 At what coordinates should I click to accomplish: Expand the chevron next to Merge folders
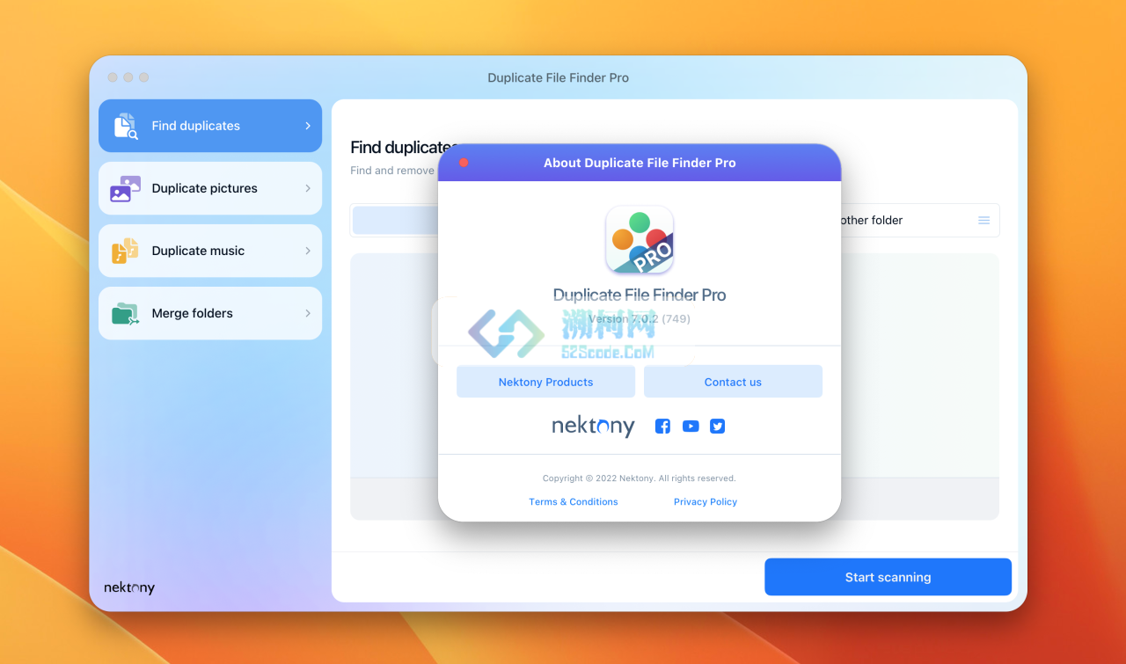pos(308,313)
